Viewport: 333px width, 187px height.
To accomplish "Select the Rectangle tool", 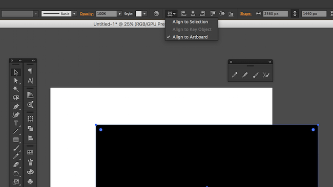I will pyautogui.click(x=16, y=140).
